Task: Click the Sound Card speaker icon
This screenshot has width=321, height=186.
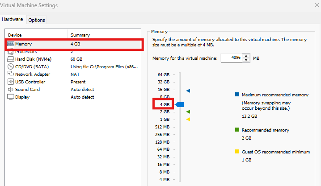Action: coord(11,89)
